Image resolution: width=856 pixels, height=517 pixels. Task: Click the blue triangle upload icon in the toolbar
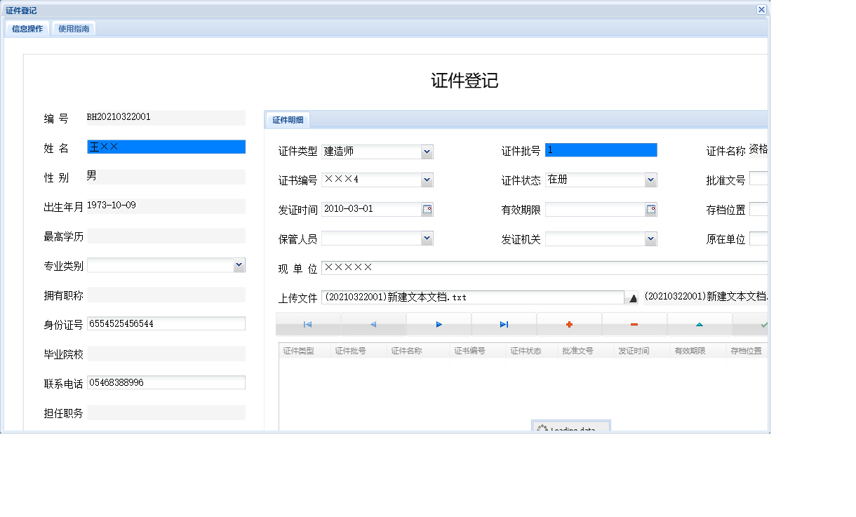coord(700,323)
